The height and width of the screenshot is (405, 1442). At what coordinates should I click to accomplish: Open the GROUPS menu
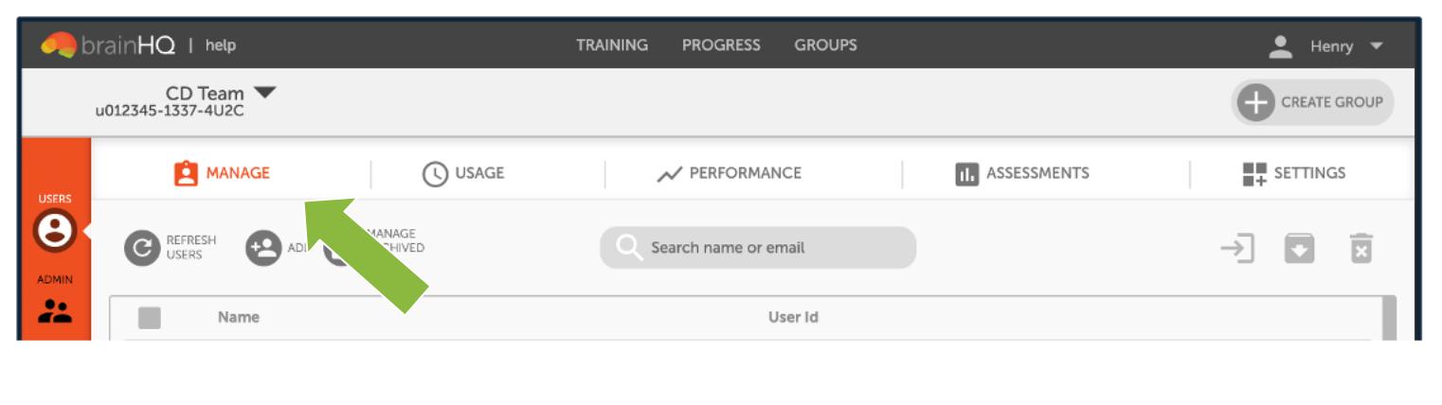[825, 45]
